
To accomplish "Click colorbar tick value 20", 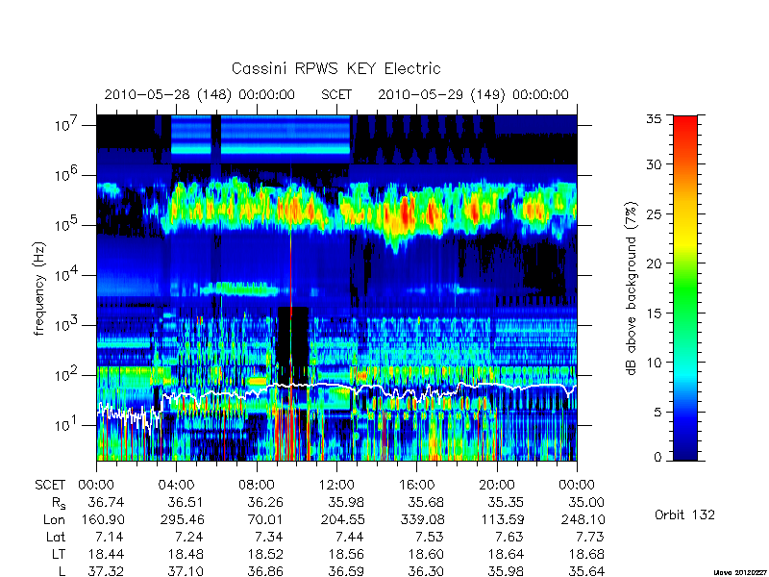I will coord(654,263).
